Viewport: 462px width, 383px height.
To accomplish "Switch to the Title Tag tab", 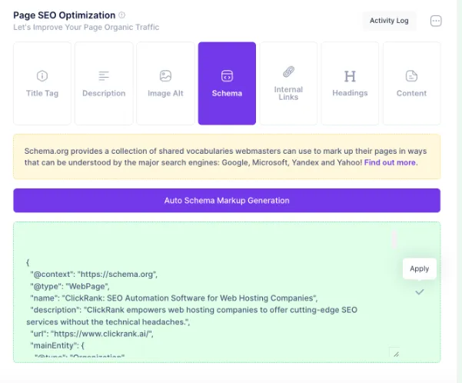I will [x=42, y=83].
